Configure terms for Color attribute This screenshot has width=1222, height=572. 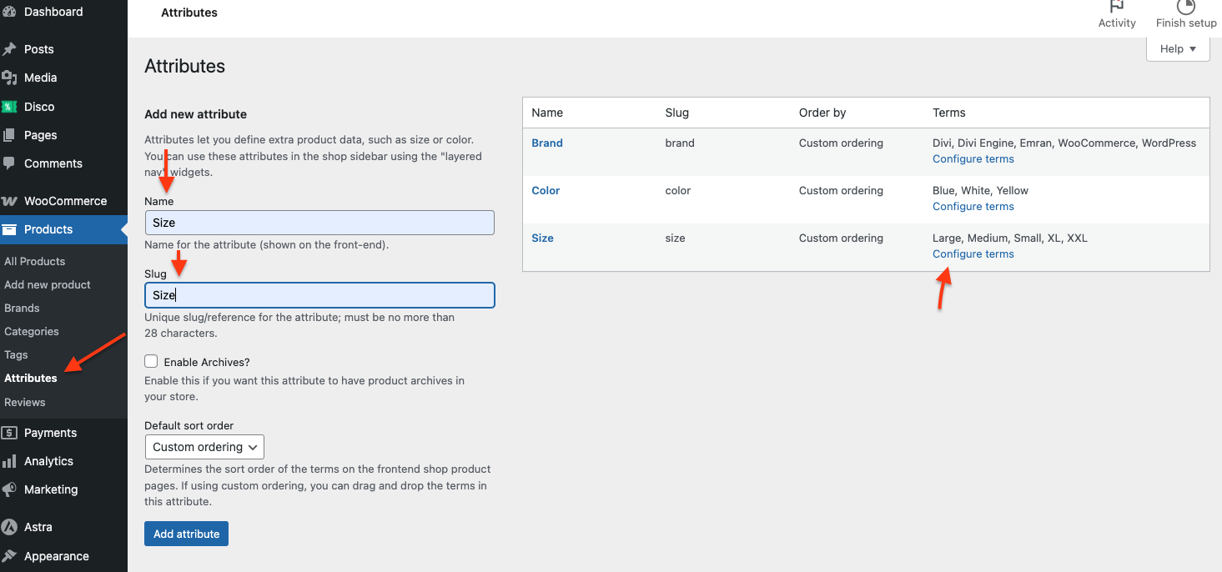[x=973, y=206]
